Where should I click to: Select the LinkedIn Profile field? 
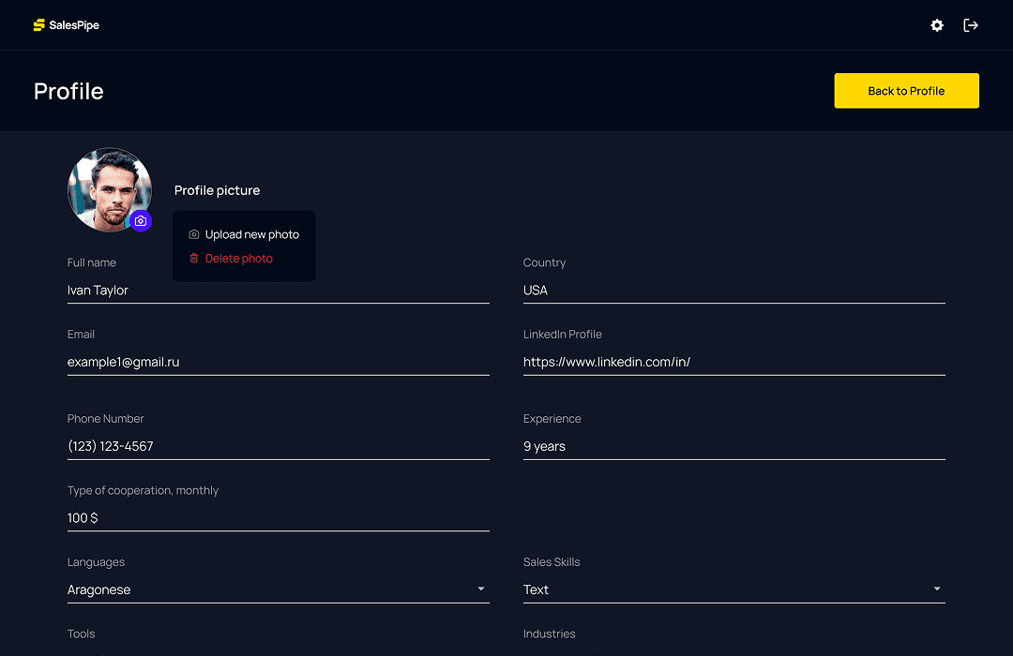point(733,362)
